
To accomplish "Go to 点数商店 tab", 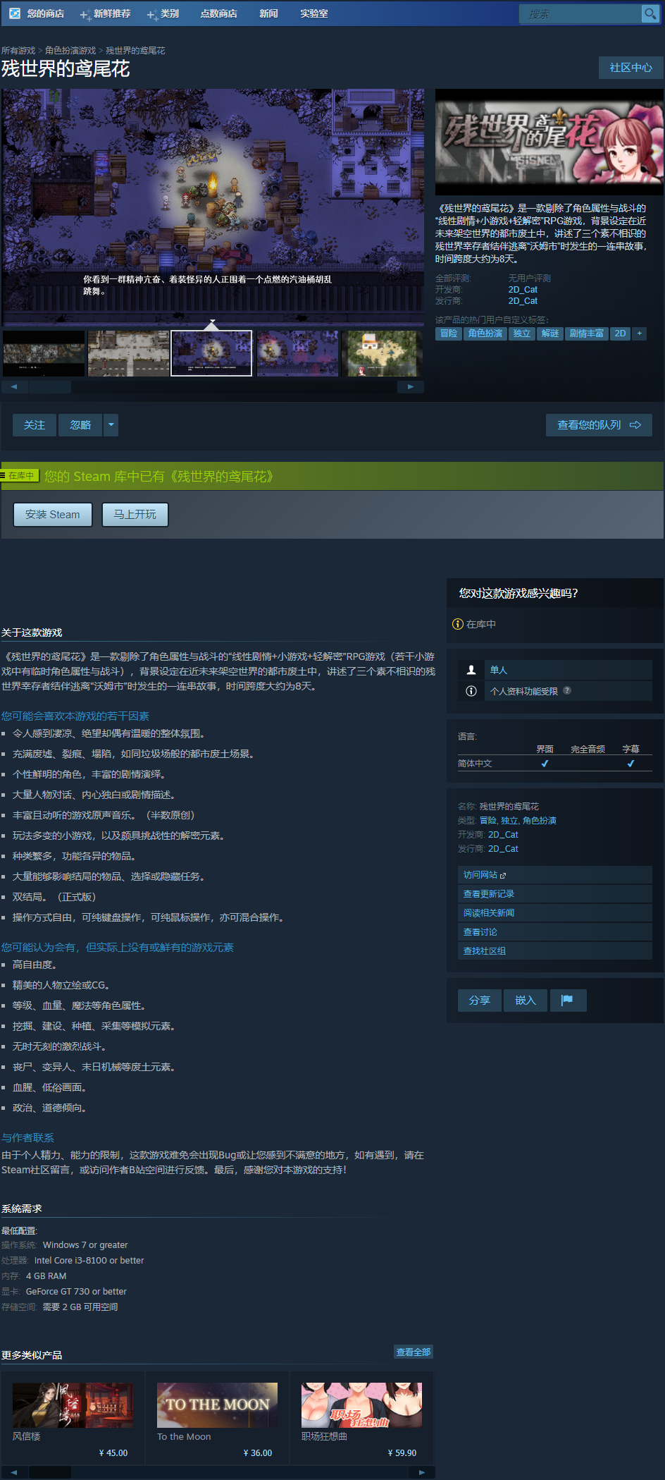I will tap(218, 13).
